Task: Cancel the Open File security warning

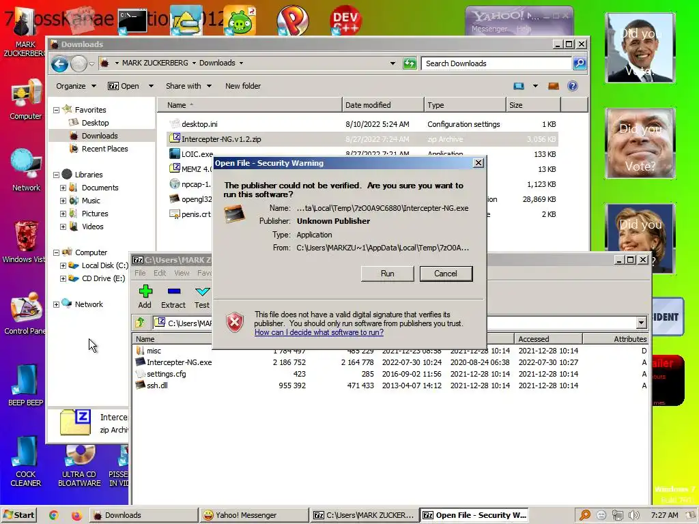Action: 446,274
